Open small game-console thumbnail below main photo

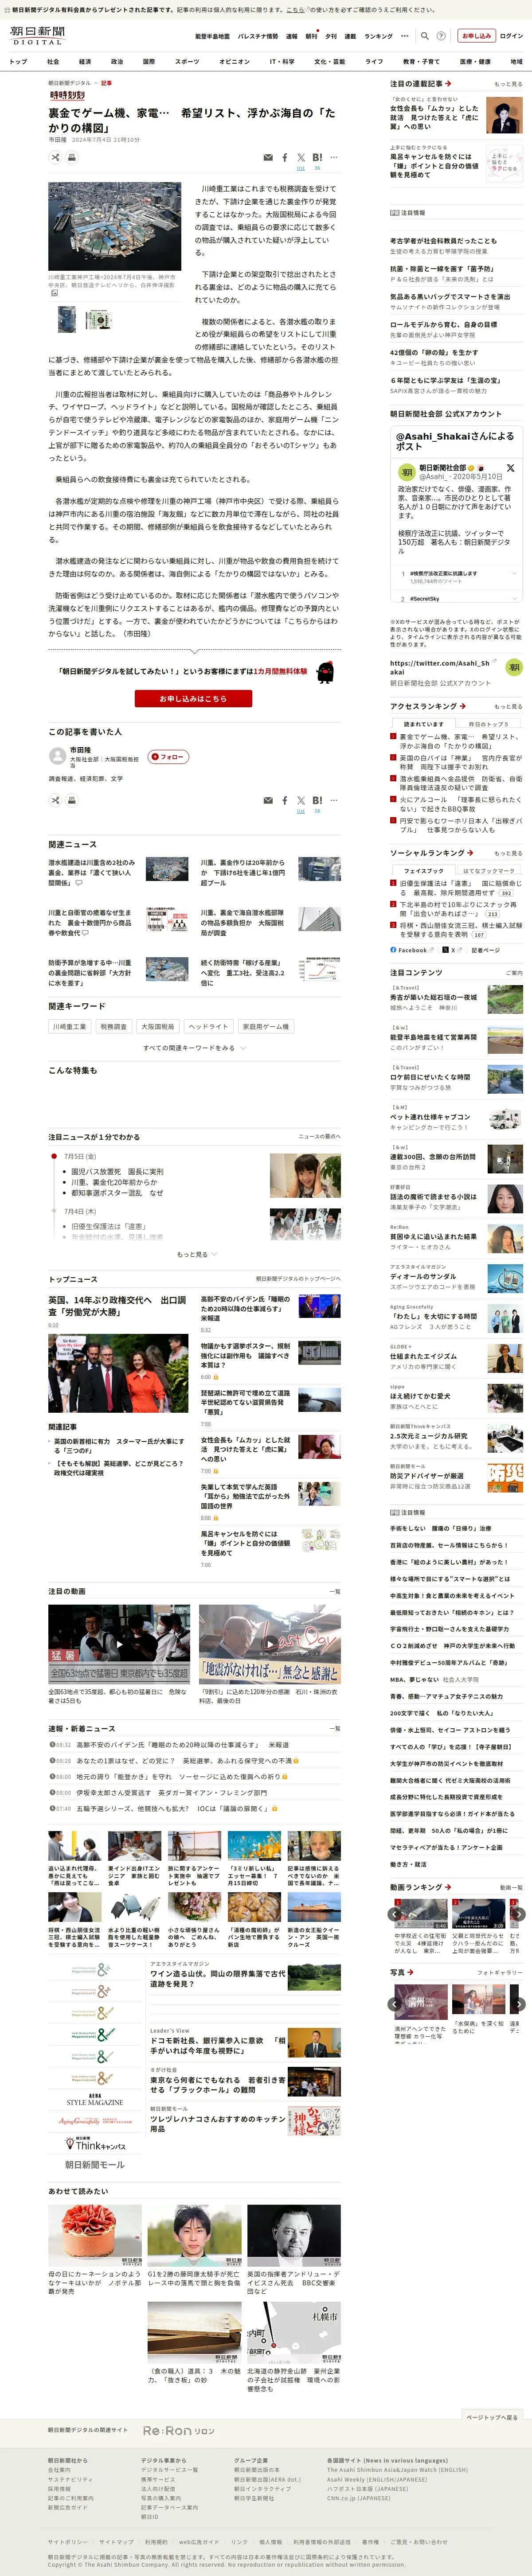[x=98, y=320]
